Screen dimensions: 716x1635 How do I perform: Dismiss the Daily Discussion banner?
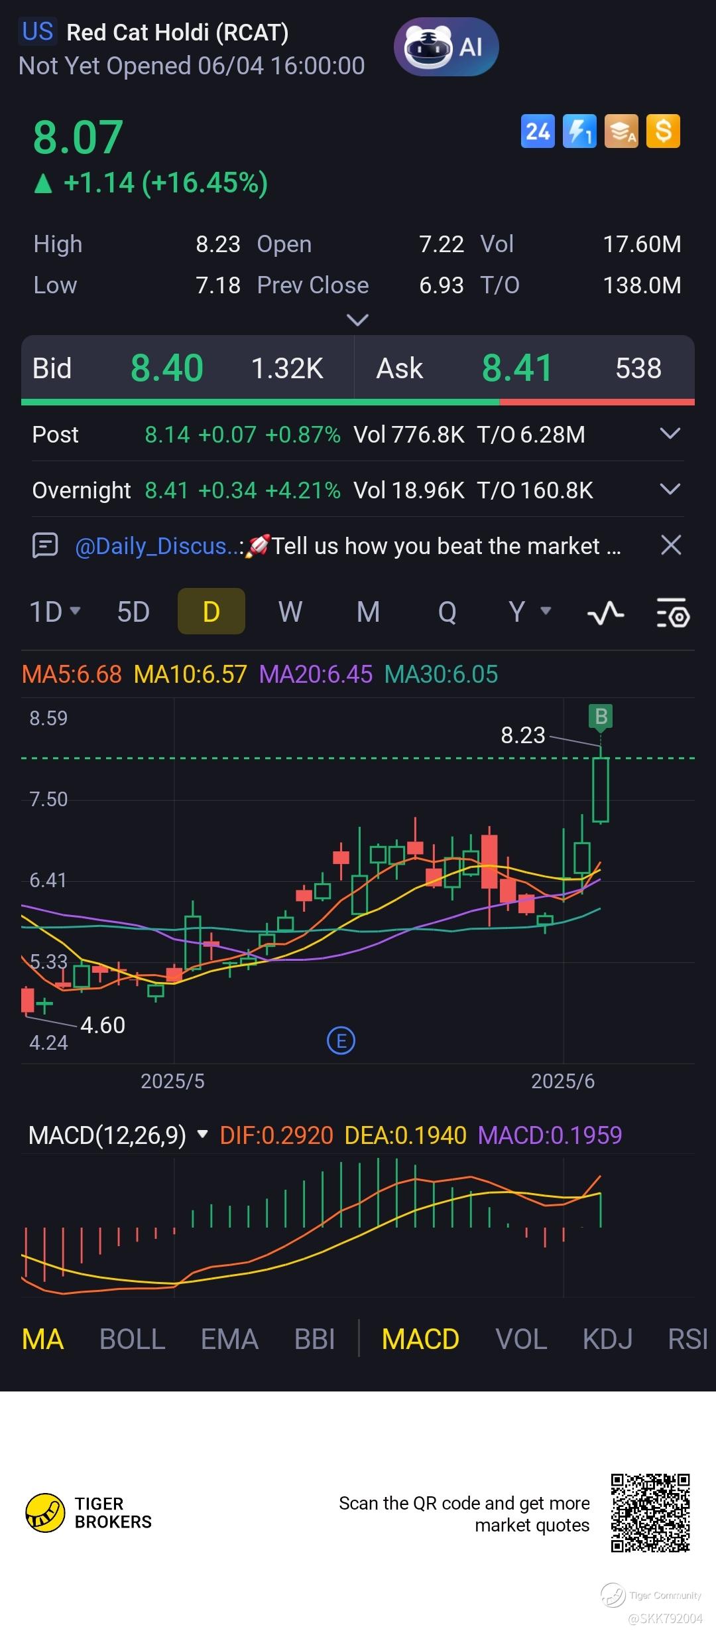click(x=671, y=545)
